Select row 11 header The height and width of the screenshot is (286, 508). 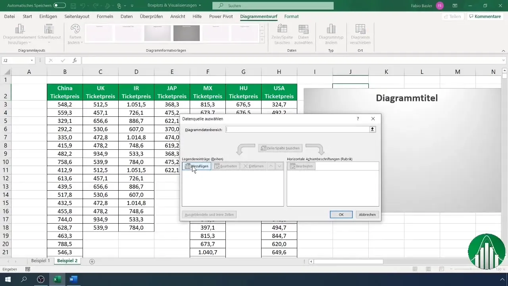6,170
